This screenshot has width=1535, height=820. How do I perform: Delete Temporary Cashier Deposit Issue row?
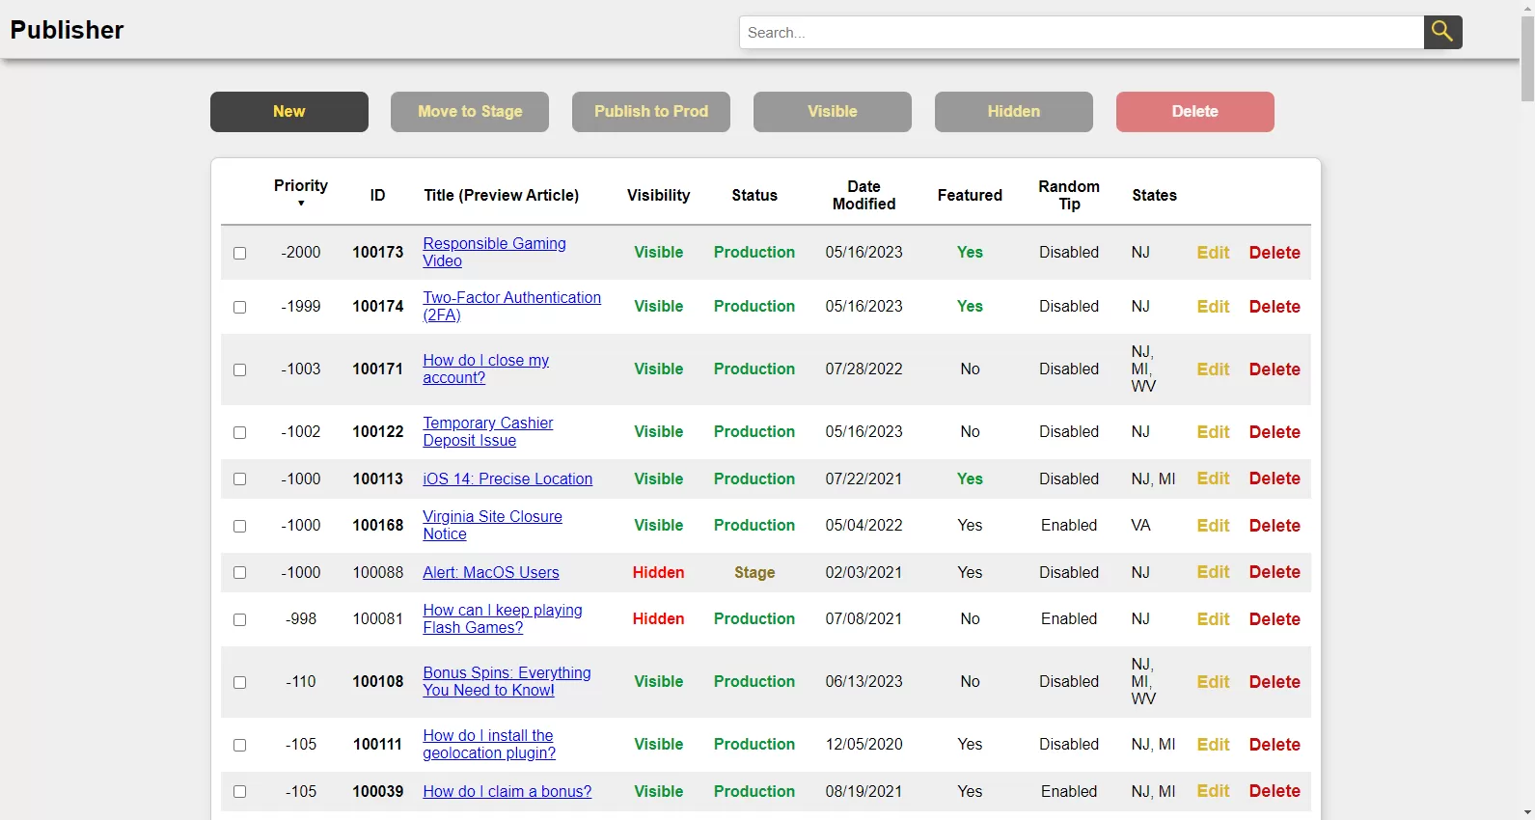pyautogui.click(x=1275, y=432)
